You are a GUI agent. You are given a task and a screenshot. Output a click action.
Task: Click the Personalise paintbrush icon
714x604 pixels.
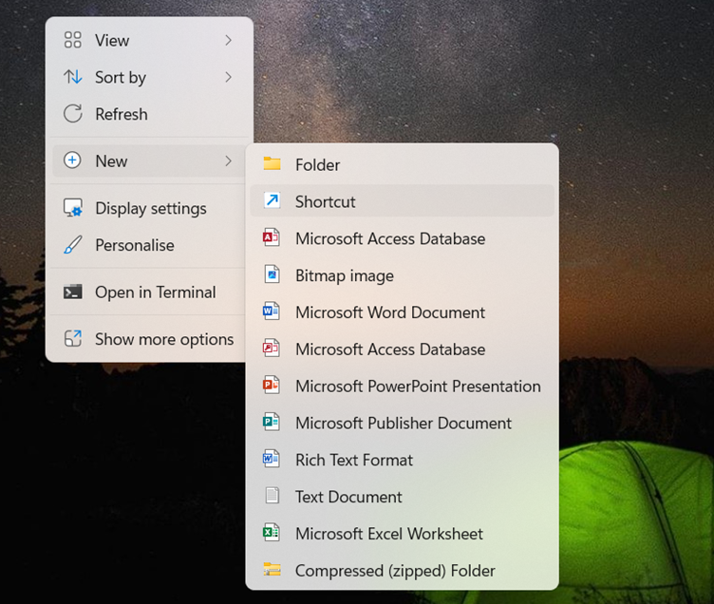[x=72, y=245]
